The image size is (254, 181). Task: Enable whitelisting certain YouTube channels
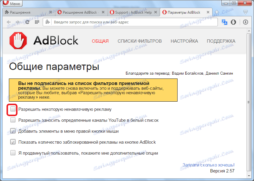coord(13,120)
